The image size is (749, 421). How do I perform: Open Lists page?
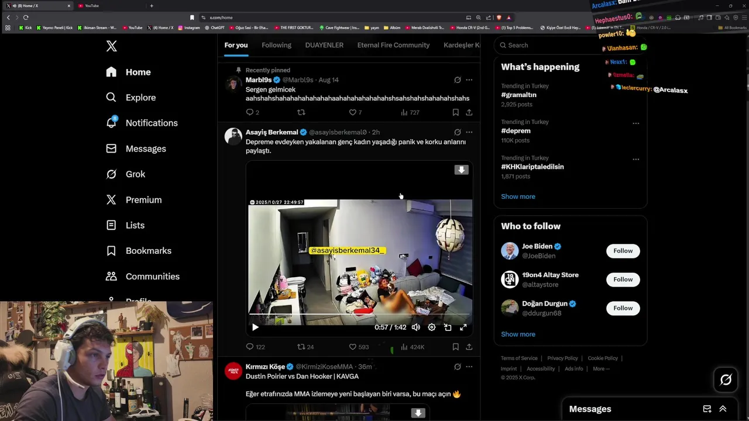pos(125,225)
